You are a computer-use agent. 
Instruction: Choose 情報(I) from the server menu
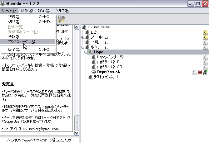click(x=28, y=36)
